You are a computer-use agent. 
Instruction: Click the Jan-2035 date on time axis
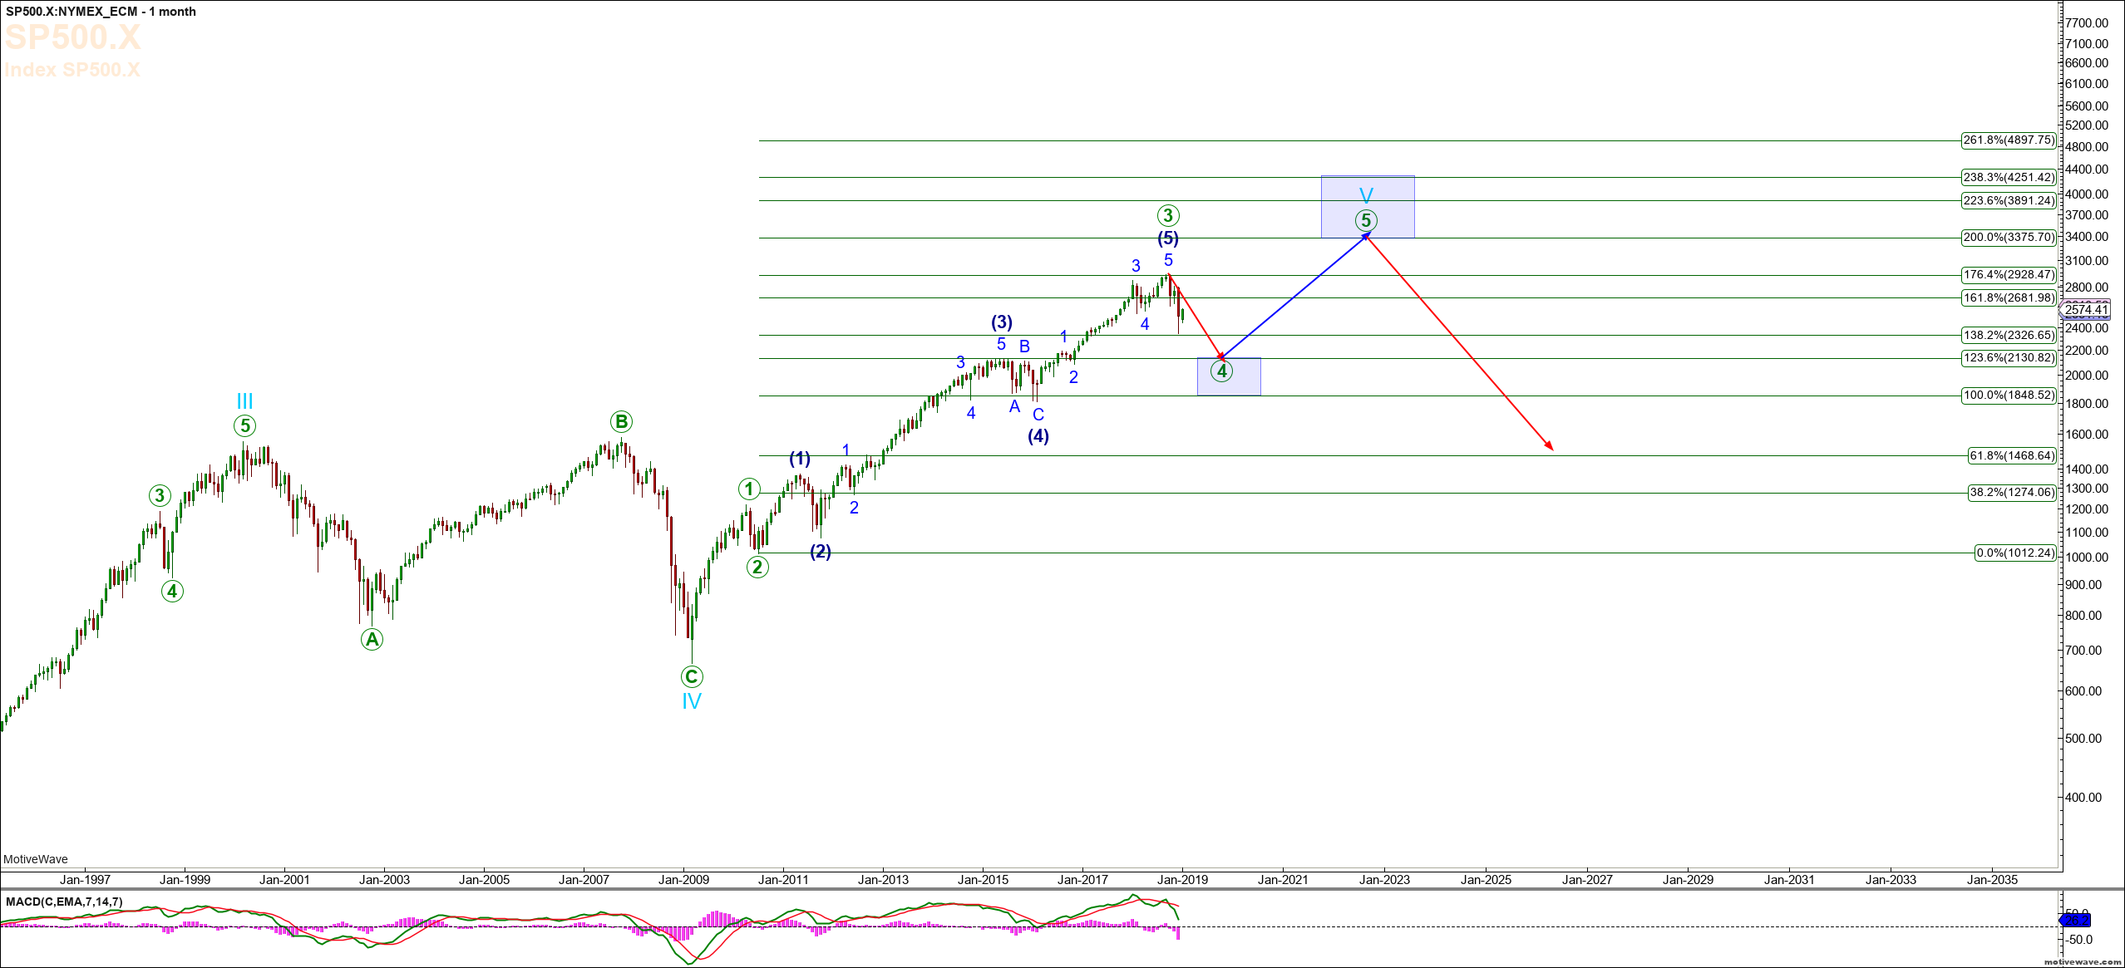1993,880
